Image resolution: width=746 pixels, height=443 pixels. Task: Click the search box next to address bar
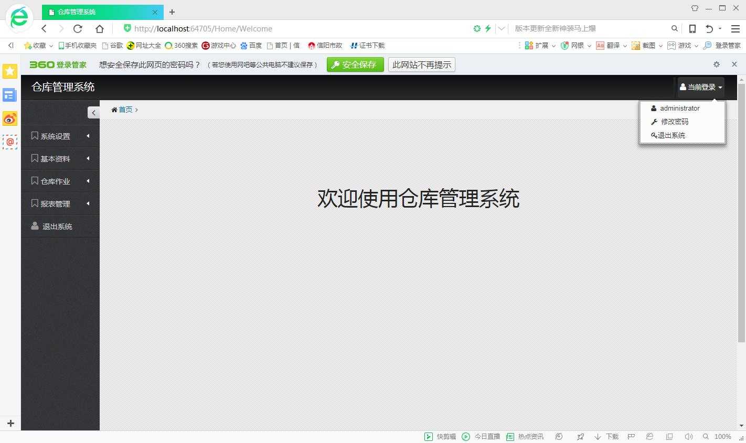(x=590, y=28)
